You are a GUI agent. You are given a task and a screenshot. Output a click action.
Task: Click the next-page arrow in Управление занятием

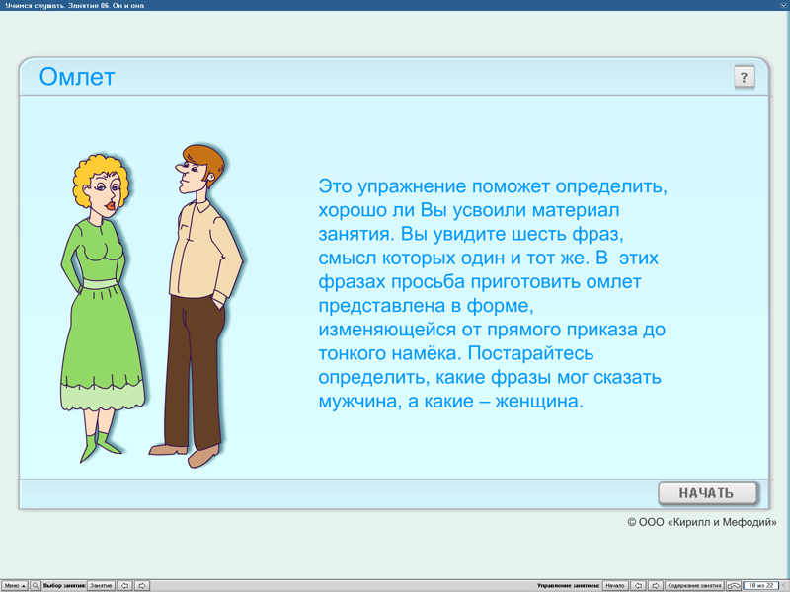tap(658, 584)
